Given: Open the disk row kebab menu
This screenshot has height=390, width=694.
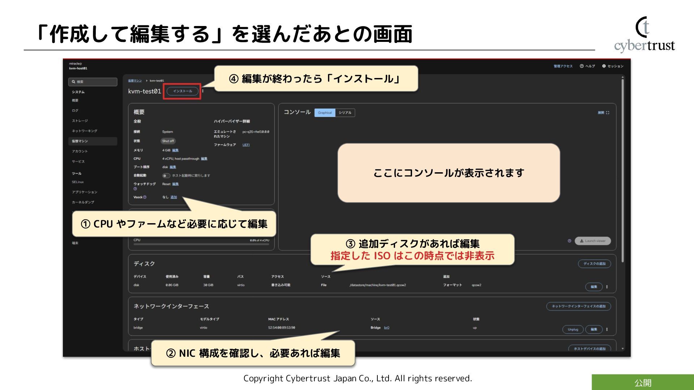Looking at the screenshot, I should click(607, 287).
